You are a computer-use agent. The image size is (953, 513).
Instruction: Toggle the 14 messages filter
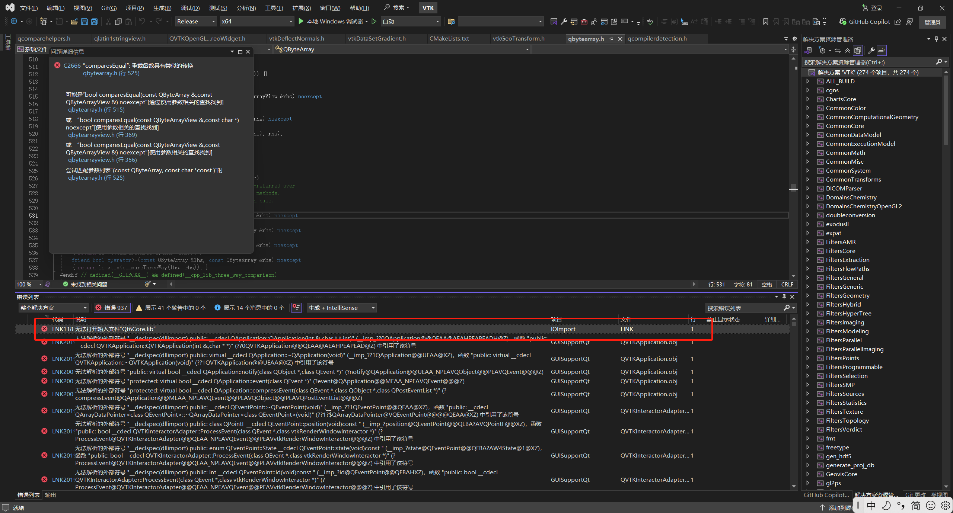[249, 308]
